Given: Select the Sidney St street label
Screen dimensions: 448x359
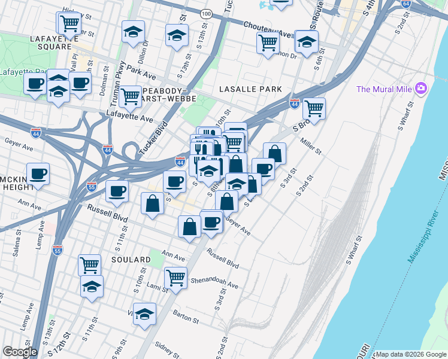Looking at the screenshot, I should coord(167,350).
